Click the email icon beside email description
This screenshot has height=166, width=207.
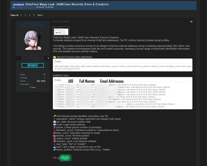click(55, 125)
